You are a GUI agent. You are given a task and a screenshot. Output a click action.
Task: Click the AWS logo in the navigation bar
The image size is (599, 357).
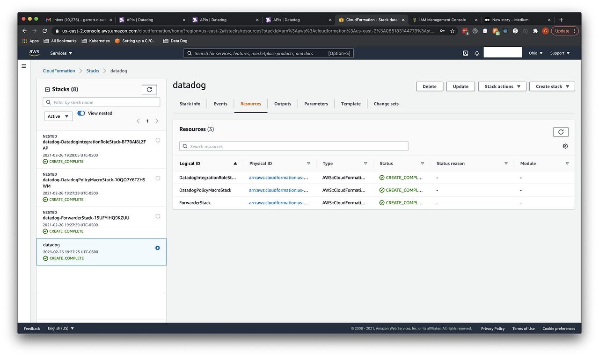[x=34, y=53]
